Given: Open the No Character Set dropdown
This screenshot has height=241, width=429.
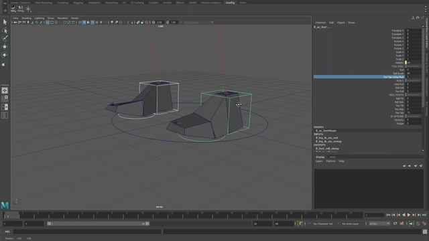Looking at the screenshot, I should (x=324, y=224).
